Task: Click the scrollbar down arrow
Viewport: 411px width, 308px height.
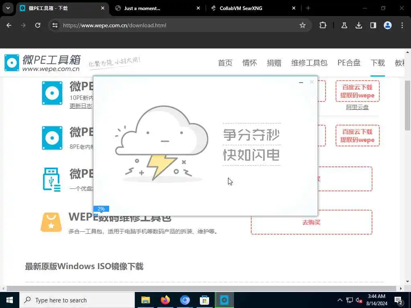Action: coord(407,282)
